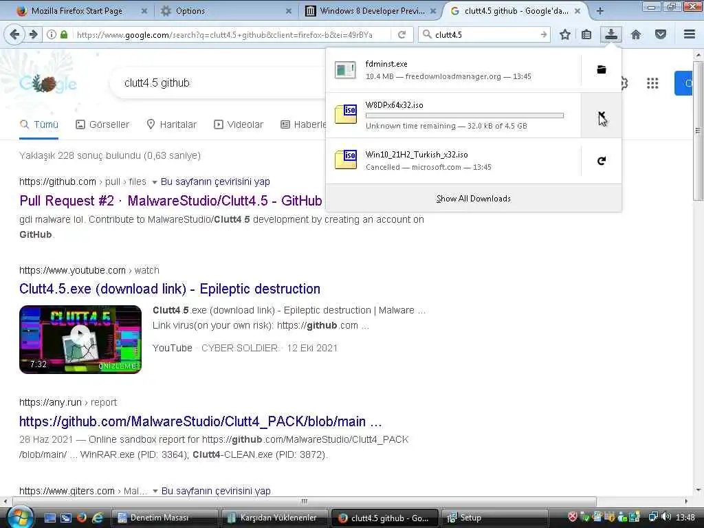Click the Win10_21H2_Turkish_x32.iso file name
The image size is (704, 528).
(x=416, y=155)
